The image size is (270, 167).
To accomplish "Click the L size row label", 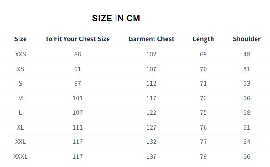I will (20, 112).
